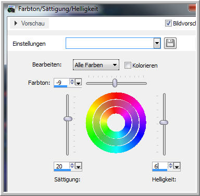
Task: Close the Farbton/Sättigung/Helligkeit dialog
Action: pyautogui.click(x=192, y=8)
